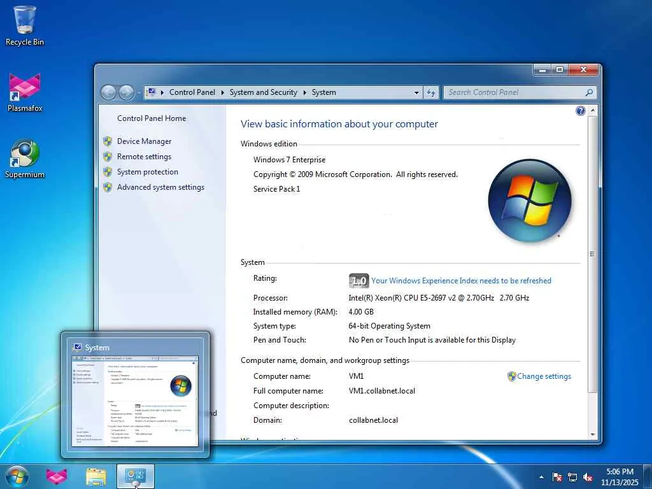Screen dimensions: 652x489
Task: Click the network status tray icon
Action: tap(572, 477)
